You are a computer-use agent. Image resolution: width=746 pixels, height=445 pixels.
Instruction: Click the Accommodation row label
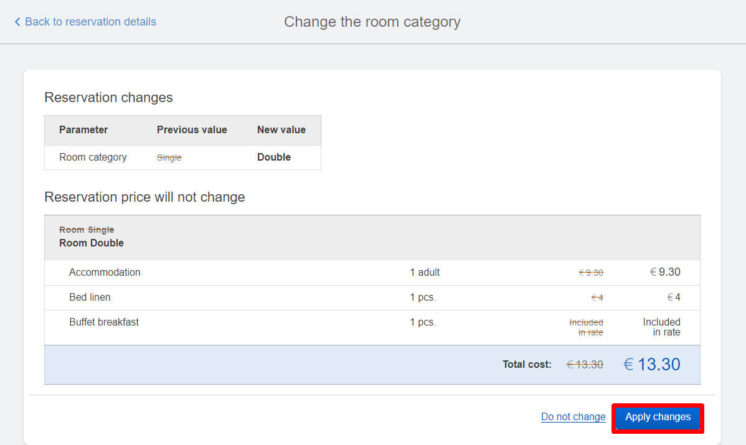[x=105, y=273]
